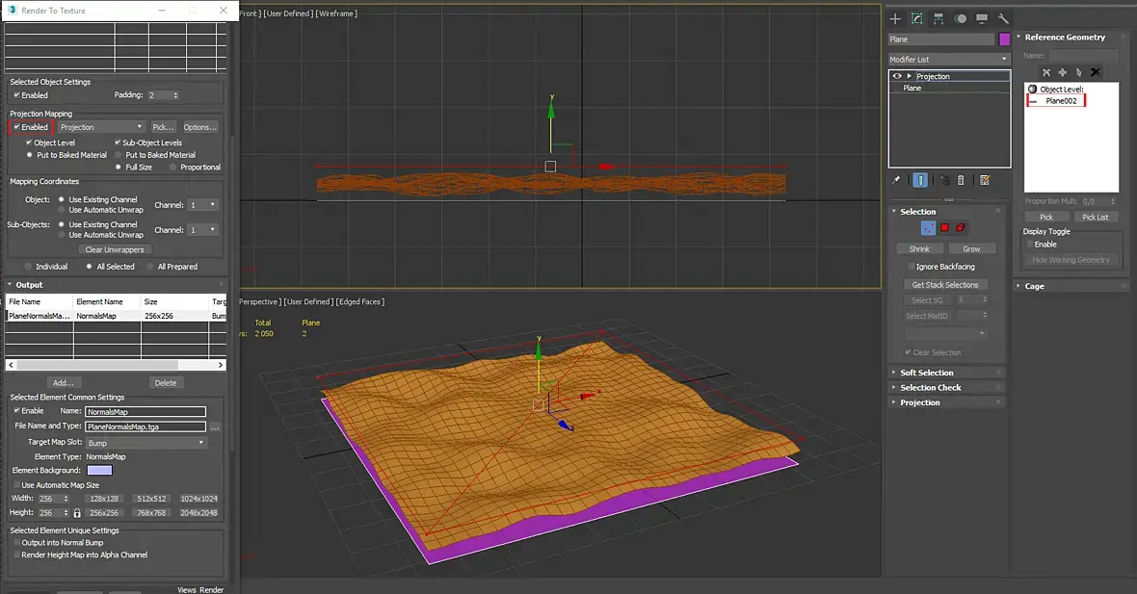Screen dimensions: 1137x594
Task: Open the Projection modifier dropdown
Action: (101, 127)
